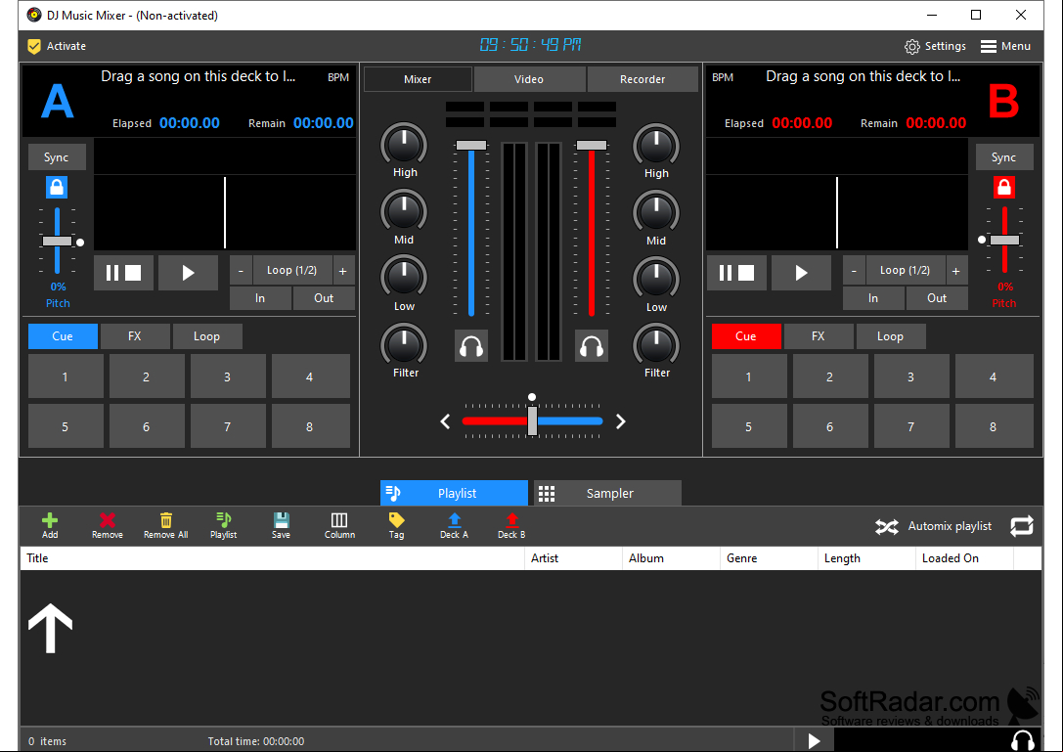Screen dimensions: 1063x752
Task: Click the red volume fader handle for deck B
Action: (592, 145)
